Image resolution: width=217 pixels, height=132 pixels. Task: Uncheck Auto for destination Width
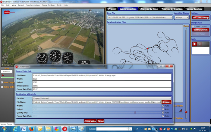(x=163, y=106)
